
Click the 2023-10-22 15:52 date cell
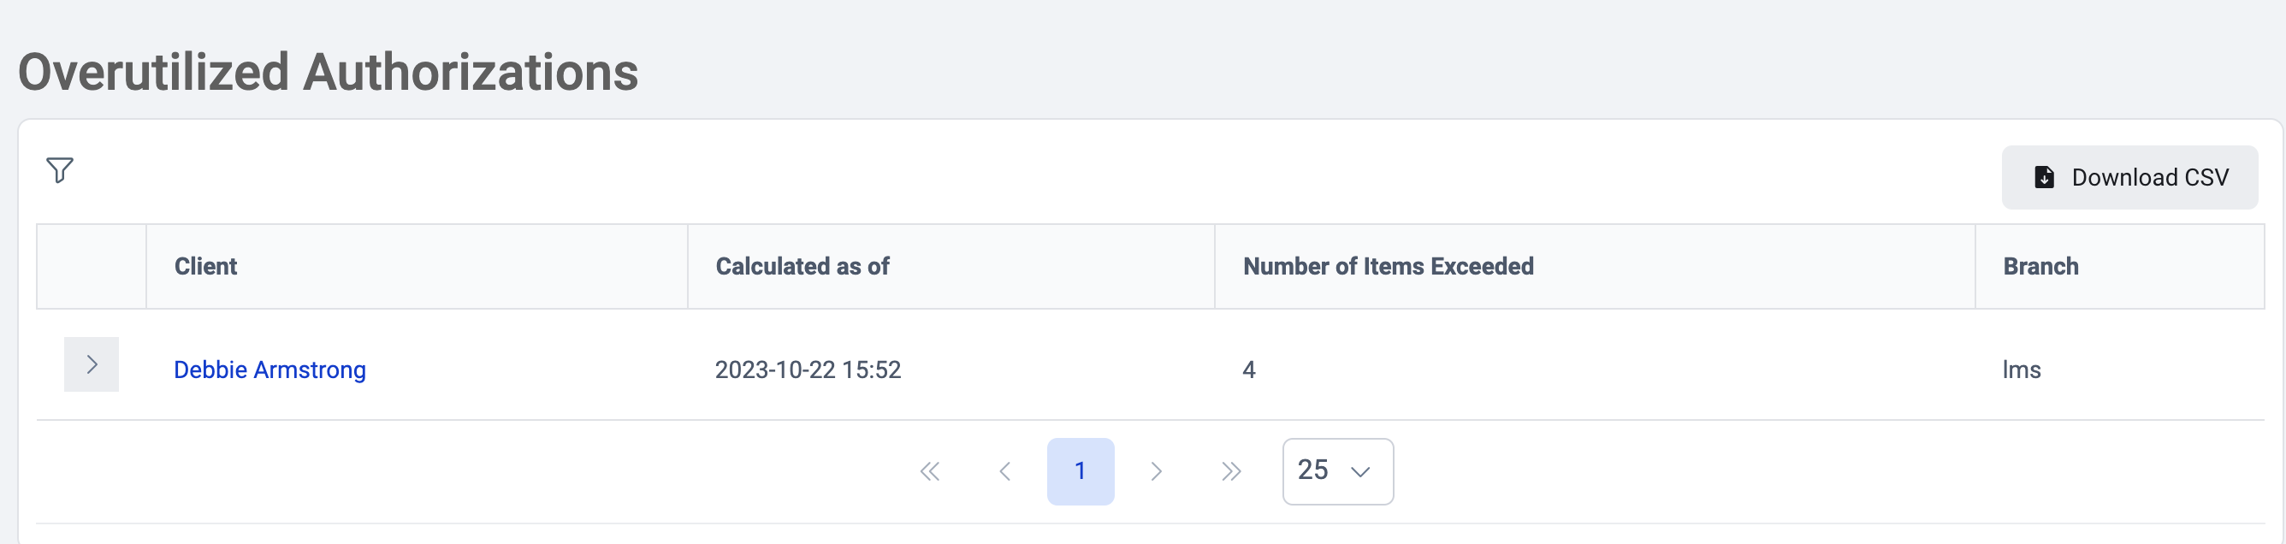[x=808, y=370]
